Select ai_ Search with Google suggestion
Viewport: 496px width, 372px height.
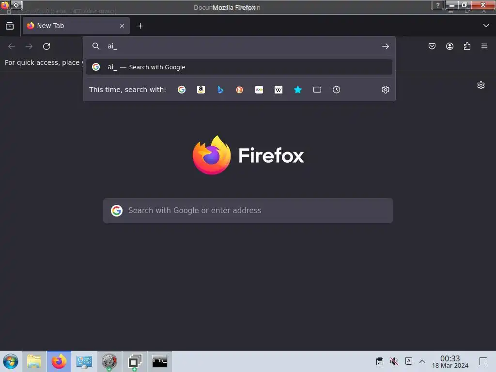coord(239,67)
